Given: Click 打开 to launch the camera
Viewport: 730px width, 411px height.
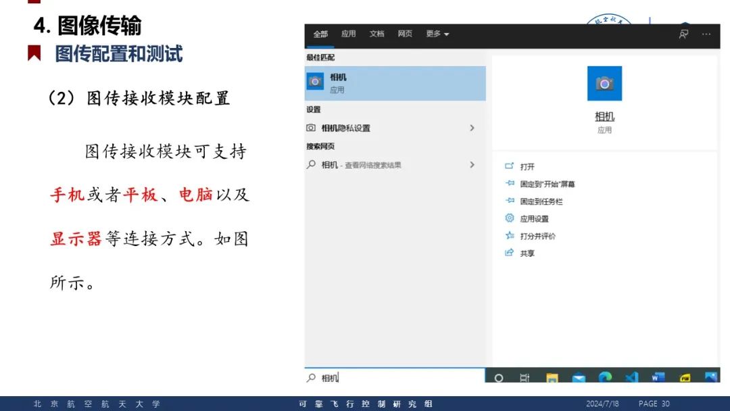Looking at the screenshot, I should 527,166.
